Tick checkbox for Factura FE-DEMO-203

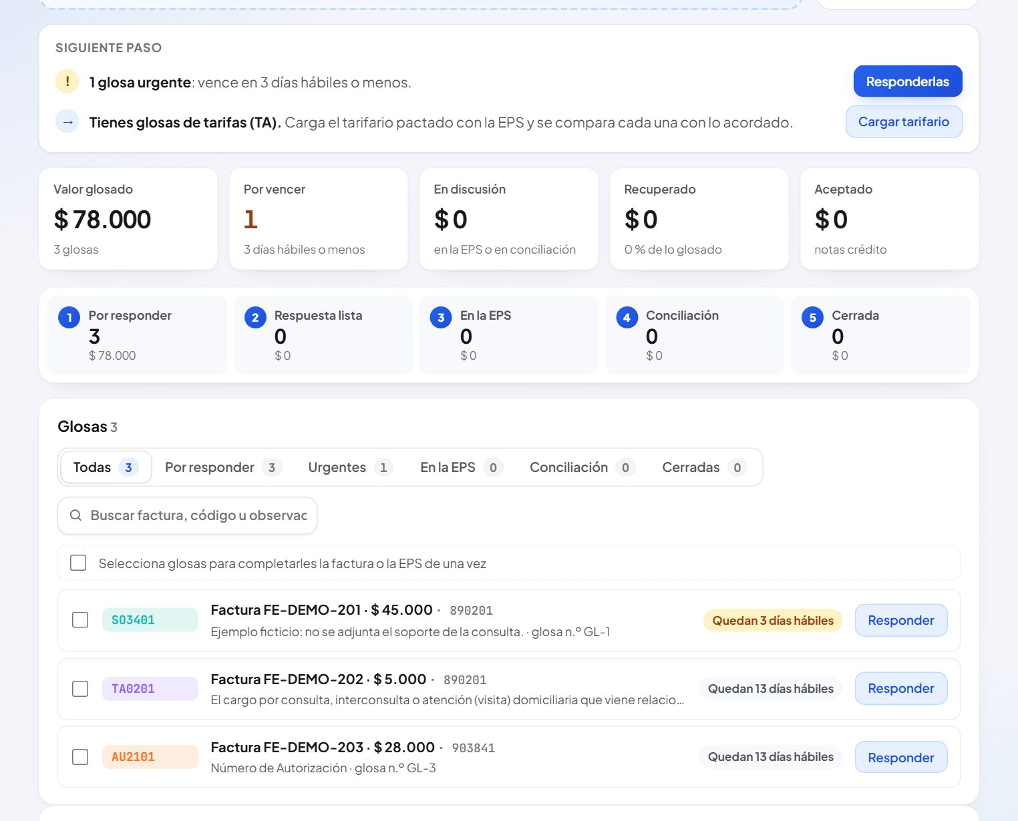(80, 756)
